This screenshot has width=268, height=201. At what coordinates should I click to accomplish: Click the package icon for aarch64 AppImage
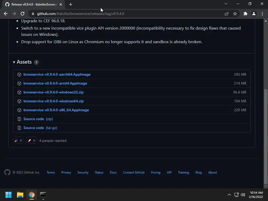pos(19,75)
